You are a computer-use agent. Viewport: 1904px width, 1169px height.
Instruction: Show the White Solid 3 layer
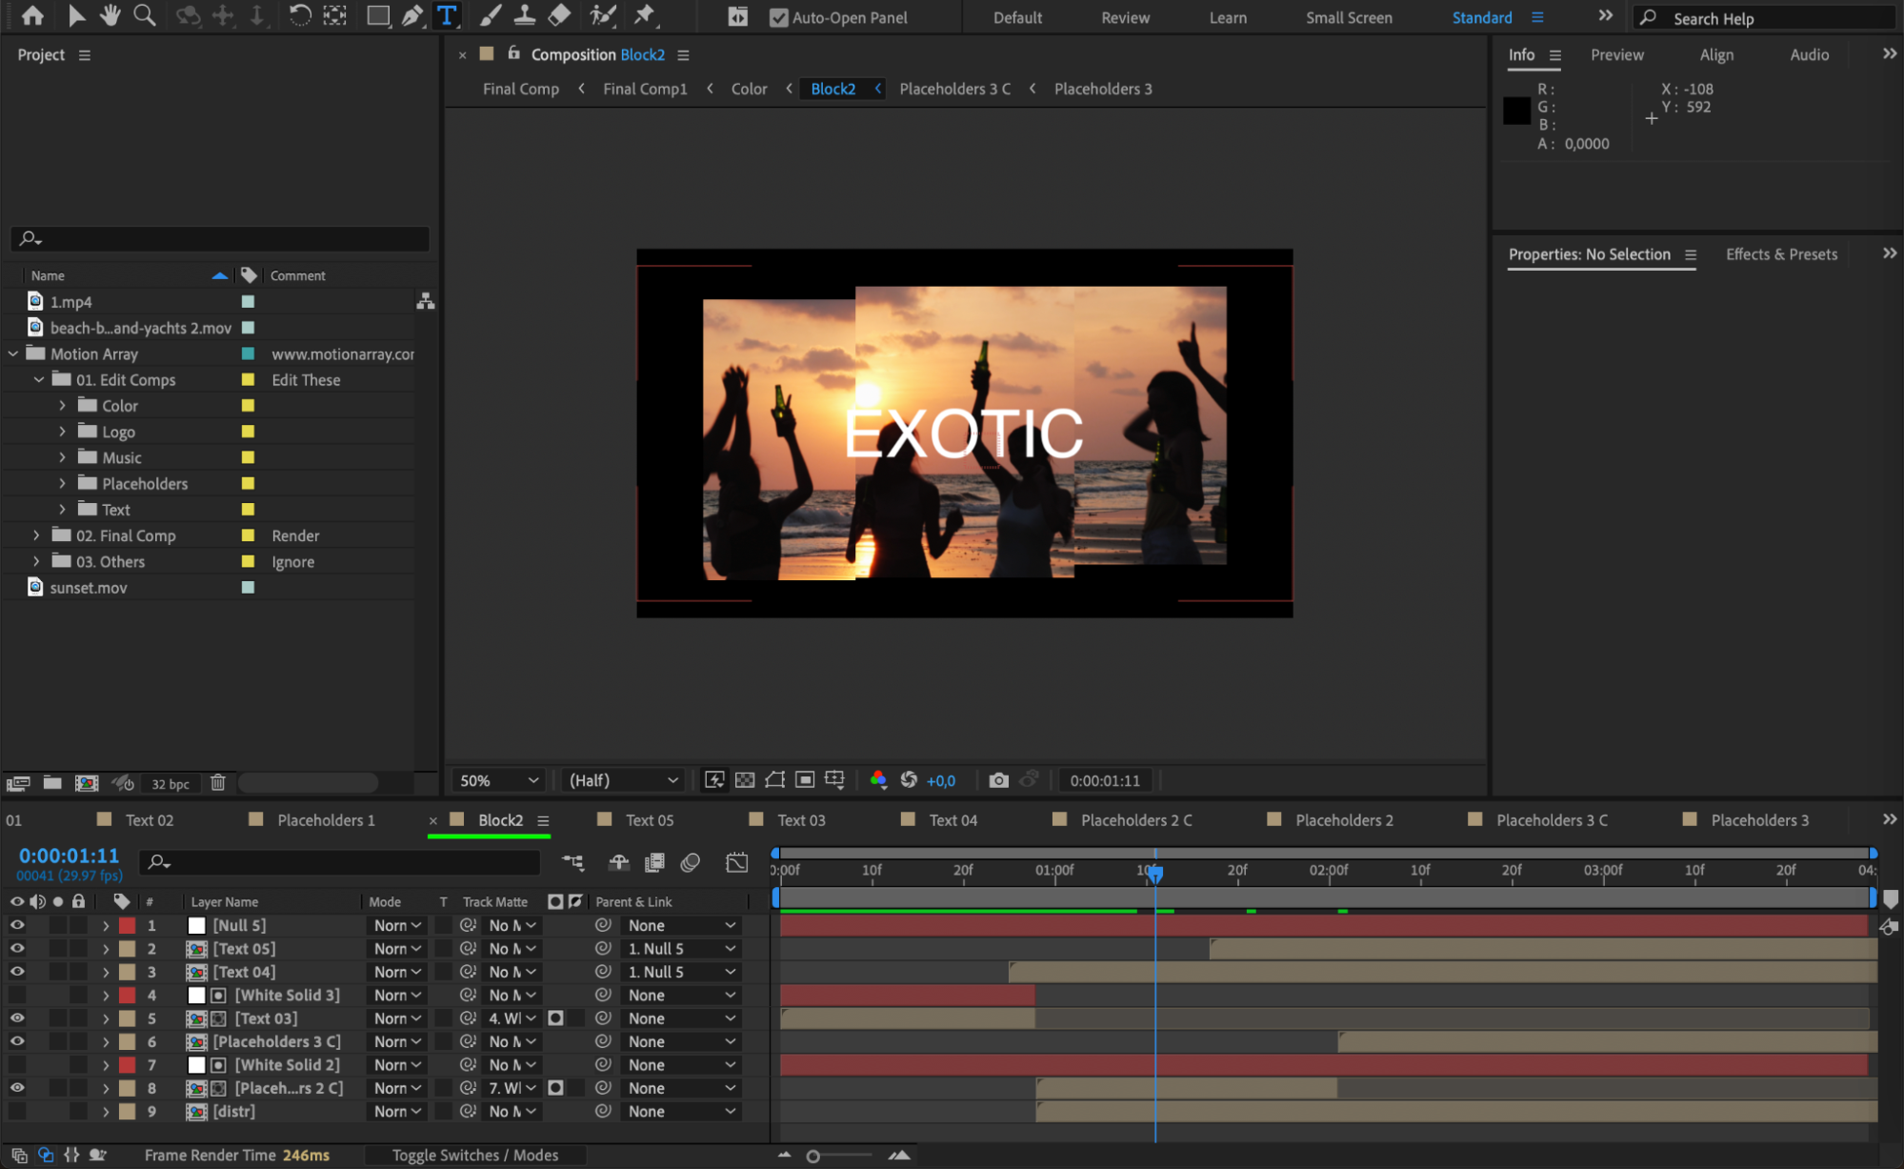click(17, 995)
